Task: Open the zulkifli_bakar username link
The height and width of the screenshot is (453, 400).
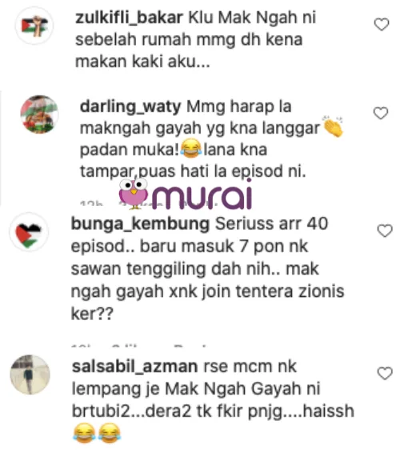Action: 129,18
